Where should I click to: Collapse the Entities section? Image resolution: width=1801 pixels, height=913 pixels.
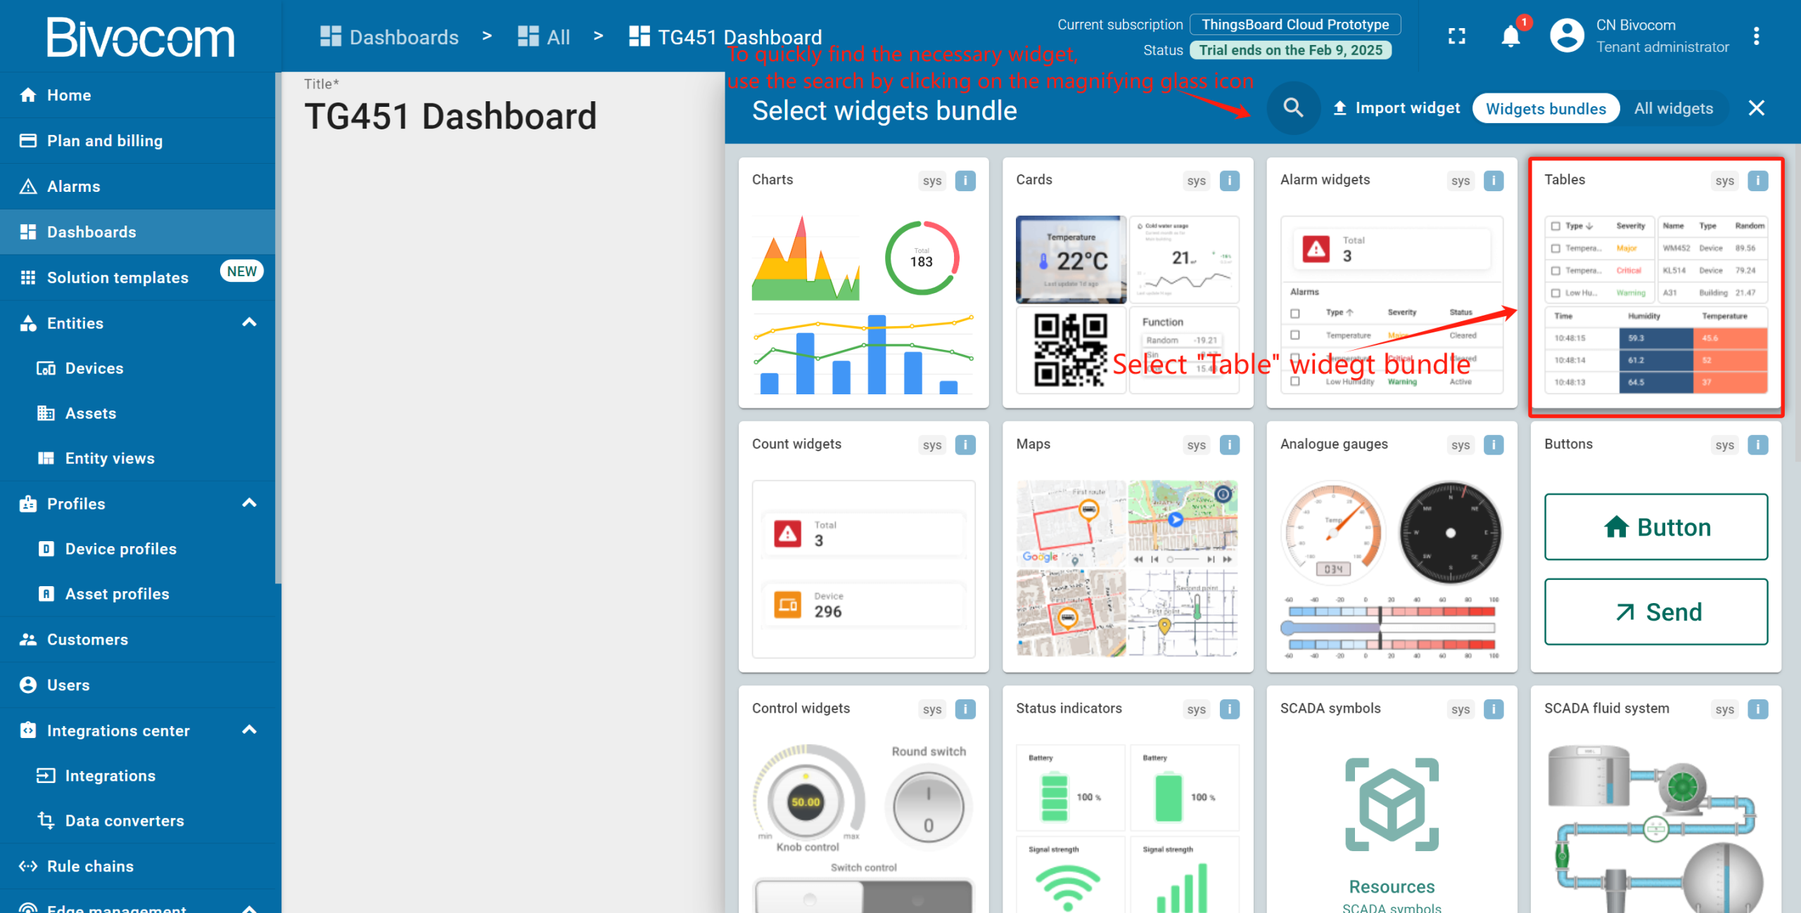coord(249,323)
